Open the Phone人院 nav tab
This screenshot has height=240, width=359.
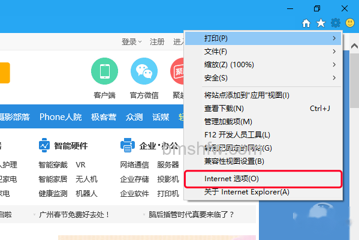point(61,117)
